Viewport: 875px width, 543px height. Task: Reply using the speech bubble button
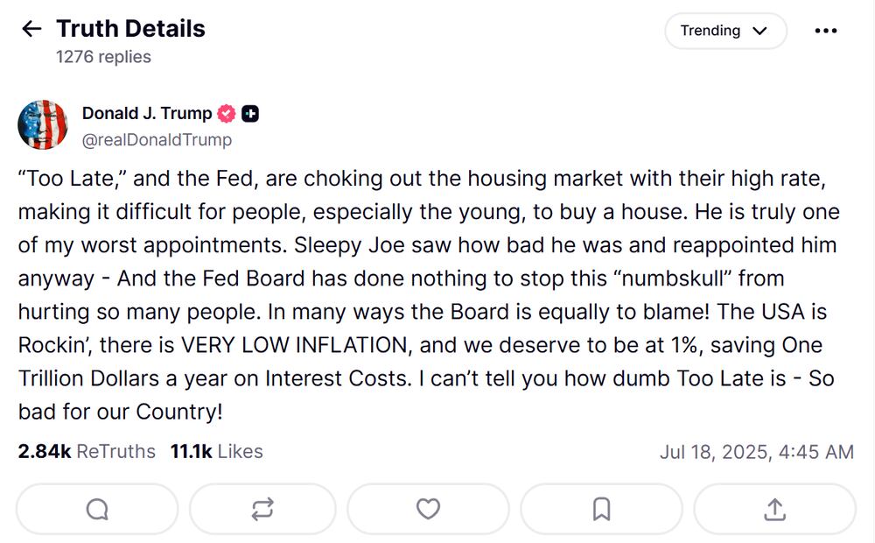point(97,509)
